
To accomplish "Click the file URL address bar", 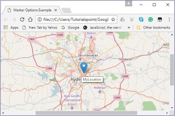I will (x=76, y=19).
